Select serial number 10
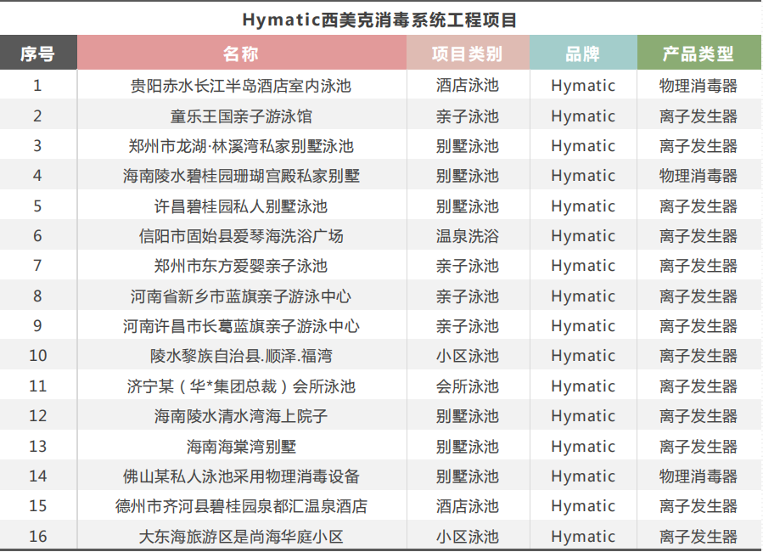 pyautogui.click(x=37, y=356)
